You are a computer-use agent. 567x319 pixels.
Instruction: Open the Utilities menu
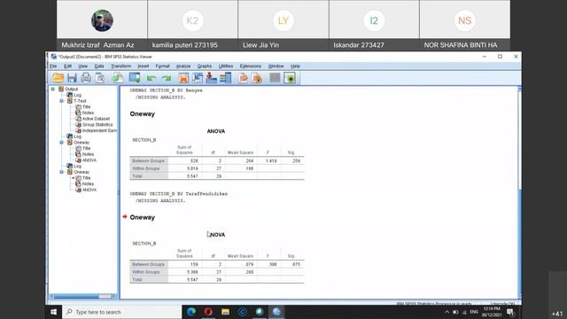(226, 66)
